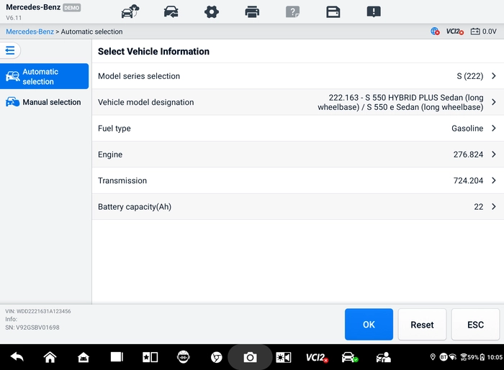Expand Model series selection chevron
504x370 pixels.
(494, 76)
